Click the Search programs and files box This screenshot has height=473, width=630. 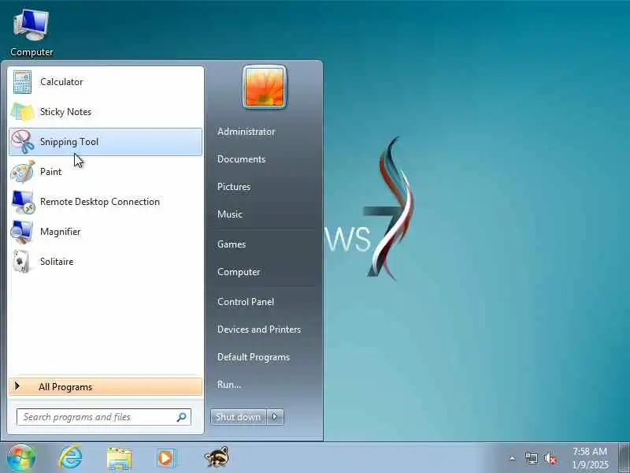pyautogui.click(x=104, y=417)
